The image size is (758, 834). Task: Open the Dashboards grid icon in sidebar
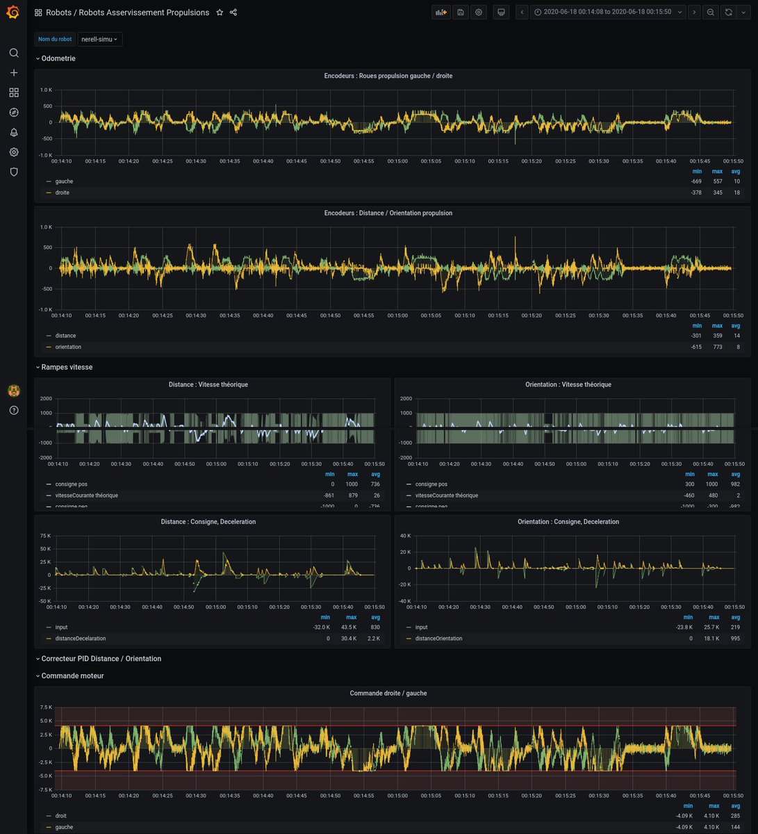(14, 92)
